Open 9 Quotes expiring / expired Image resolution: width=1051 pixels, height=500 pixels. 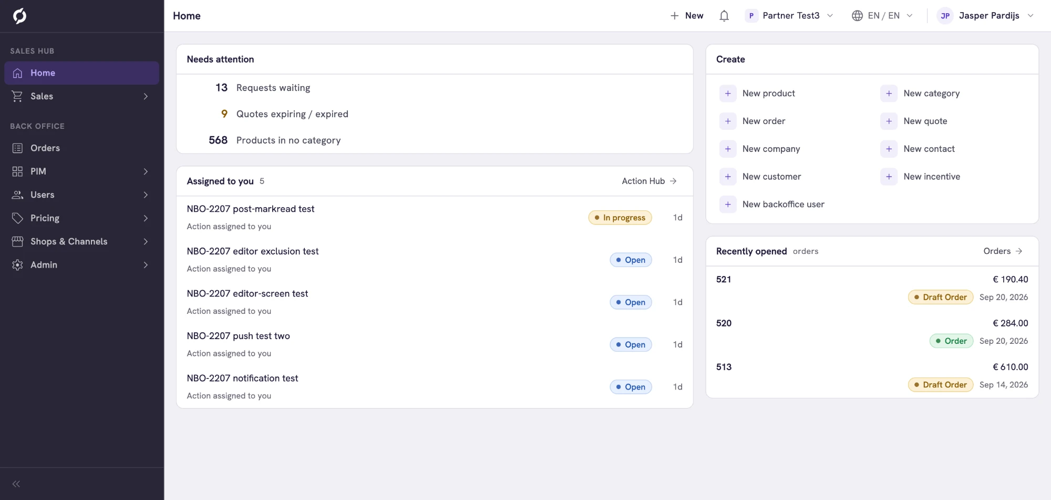tap(435, 114)
